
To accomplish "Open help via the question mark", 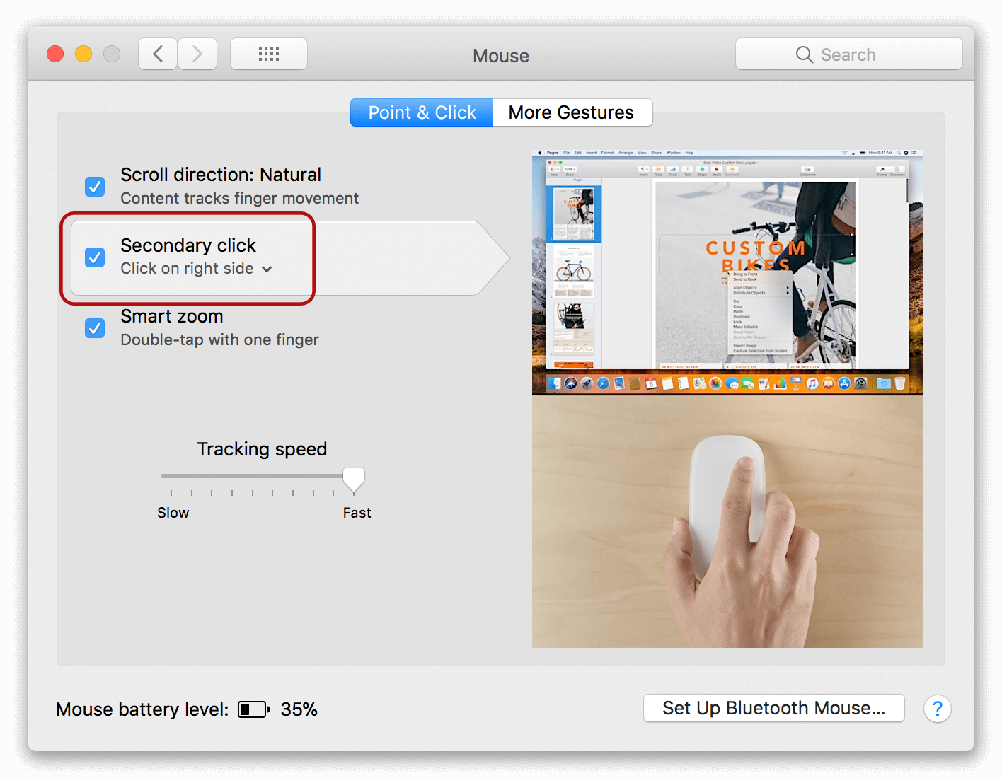I will pyautogui.click(x=938, y=709).
